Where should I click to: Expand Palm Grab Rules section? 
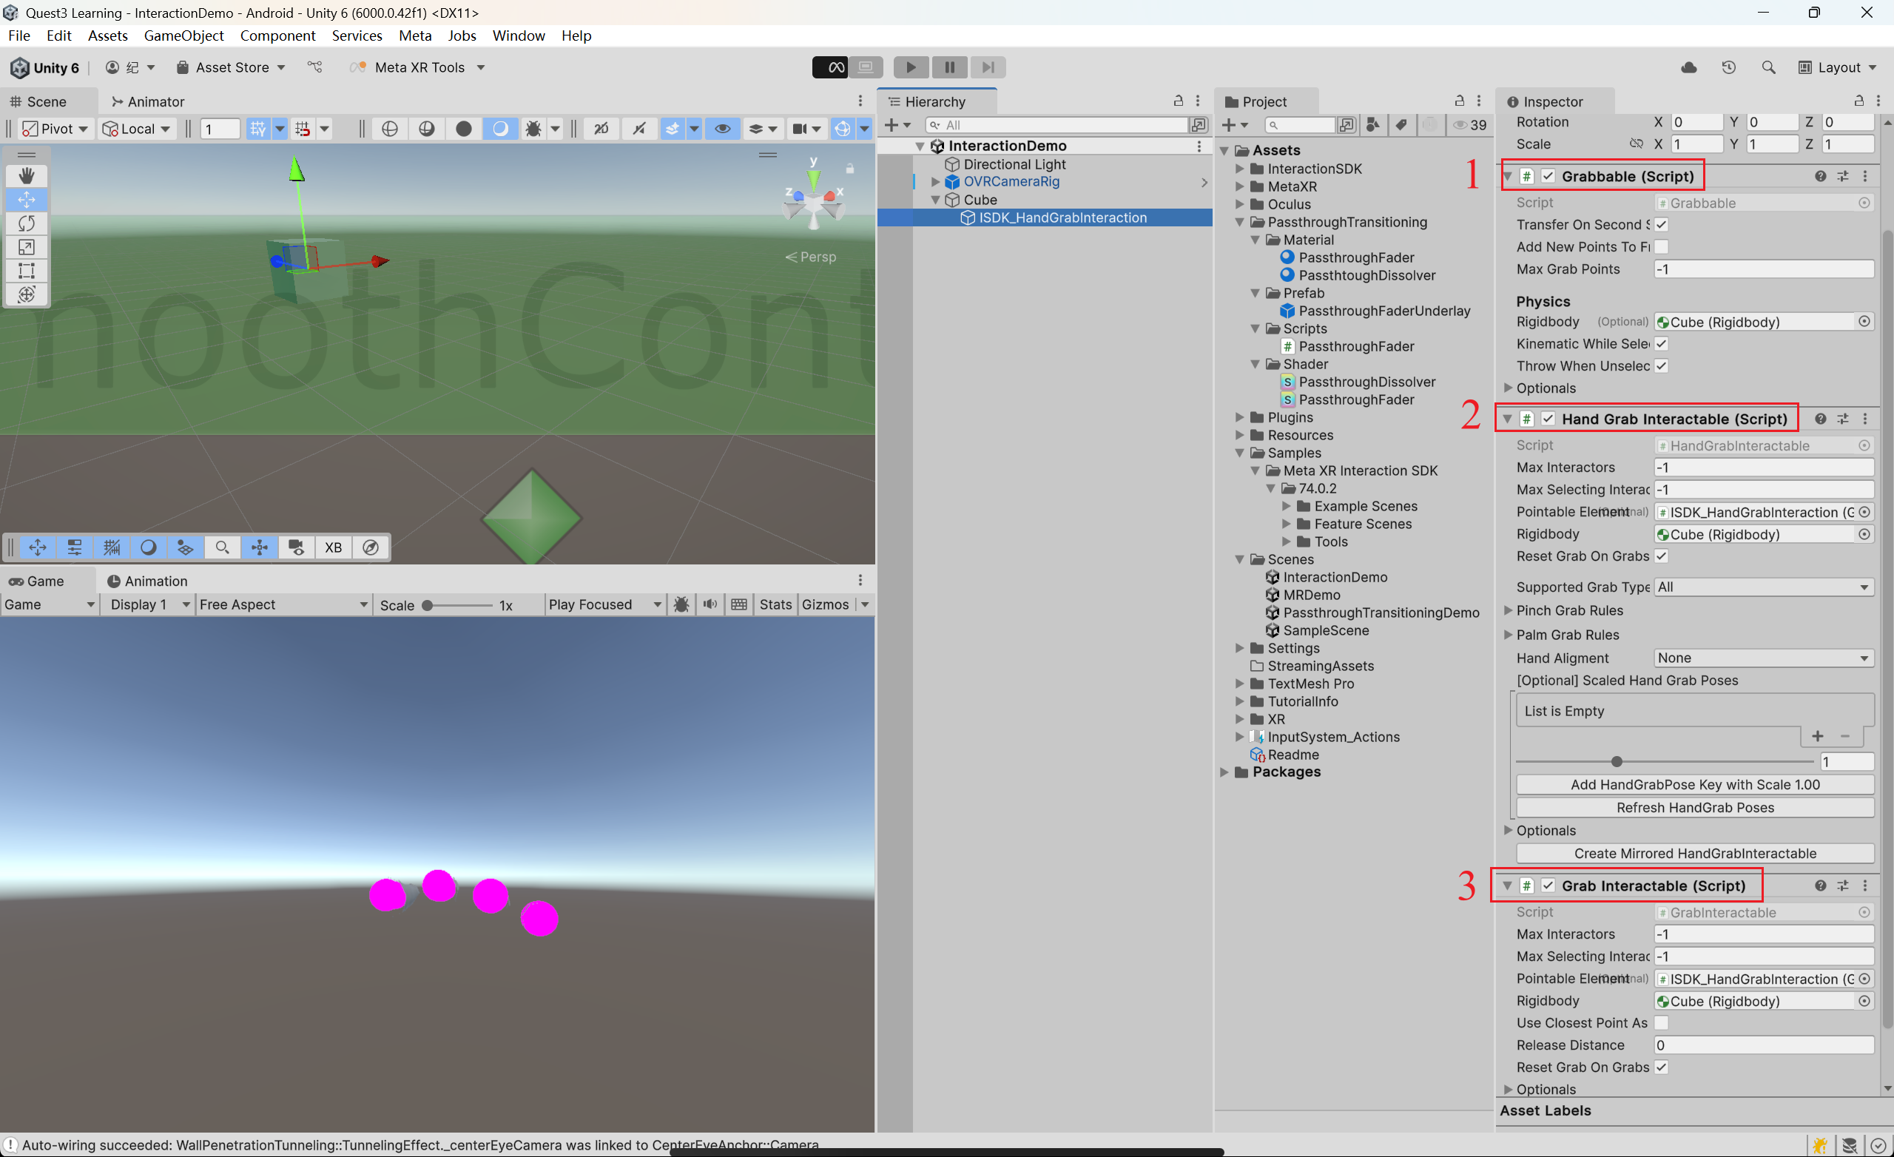(1507, 635)
